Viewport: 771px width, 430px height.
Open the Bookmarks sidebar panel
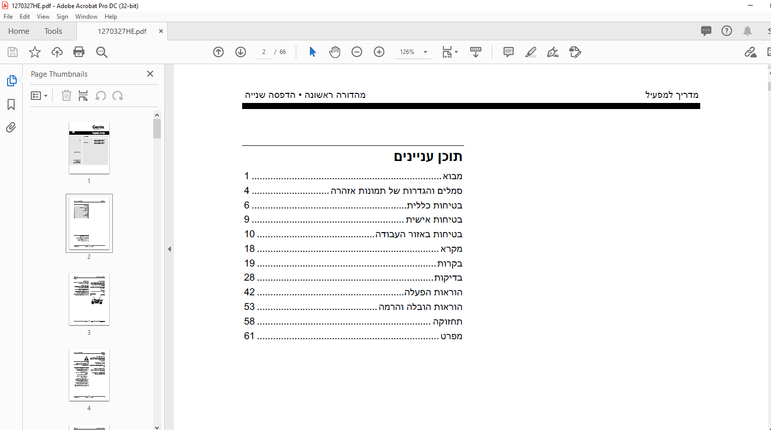point(11,104)
